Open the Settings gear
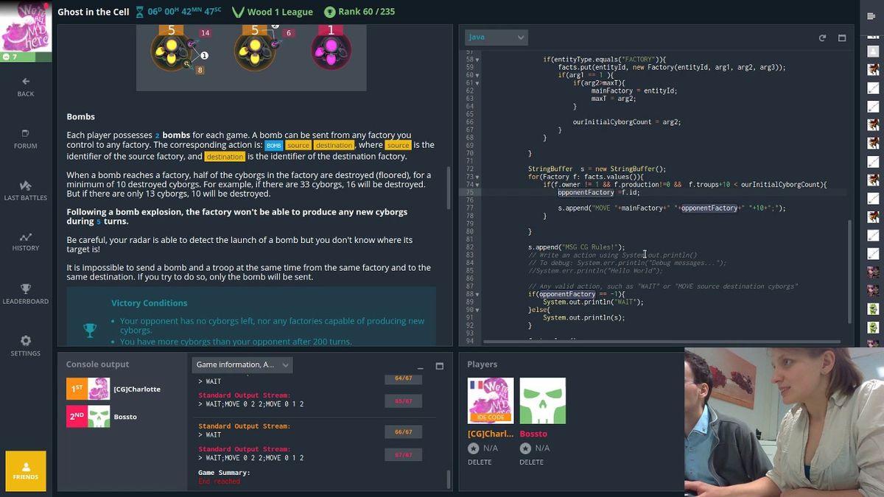This screenshot has height=497, width=884. pos(26,345)
